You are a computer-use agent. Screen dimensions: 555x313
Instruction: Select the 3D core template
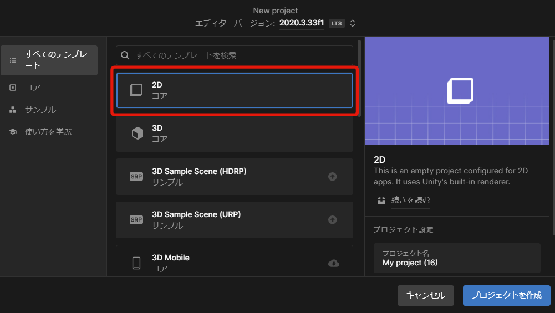(x=235, y=134)
